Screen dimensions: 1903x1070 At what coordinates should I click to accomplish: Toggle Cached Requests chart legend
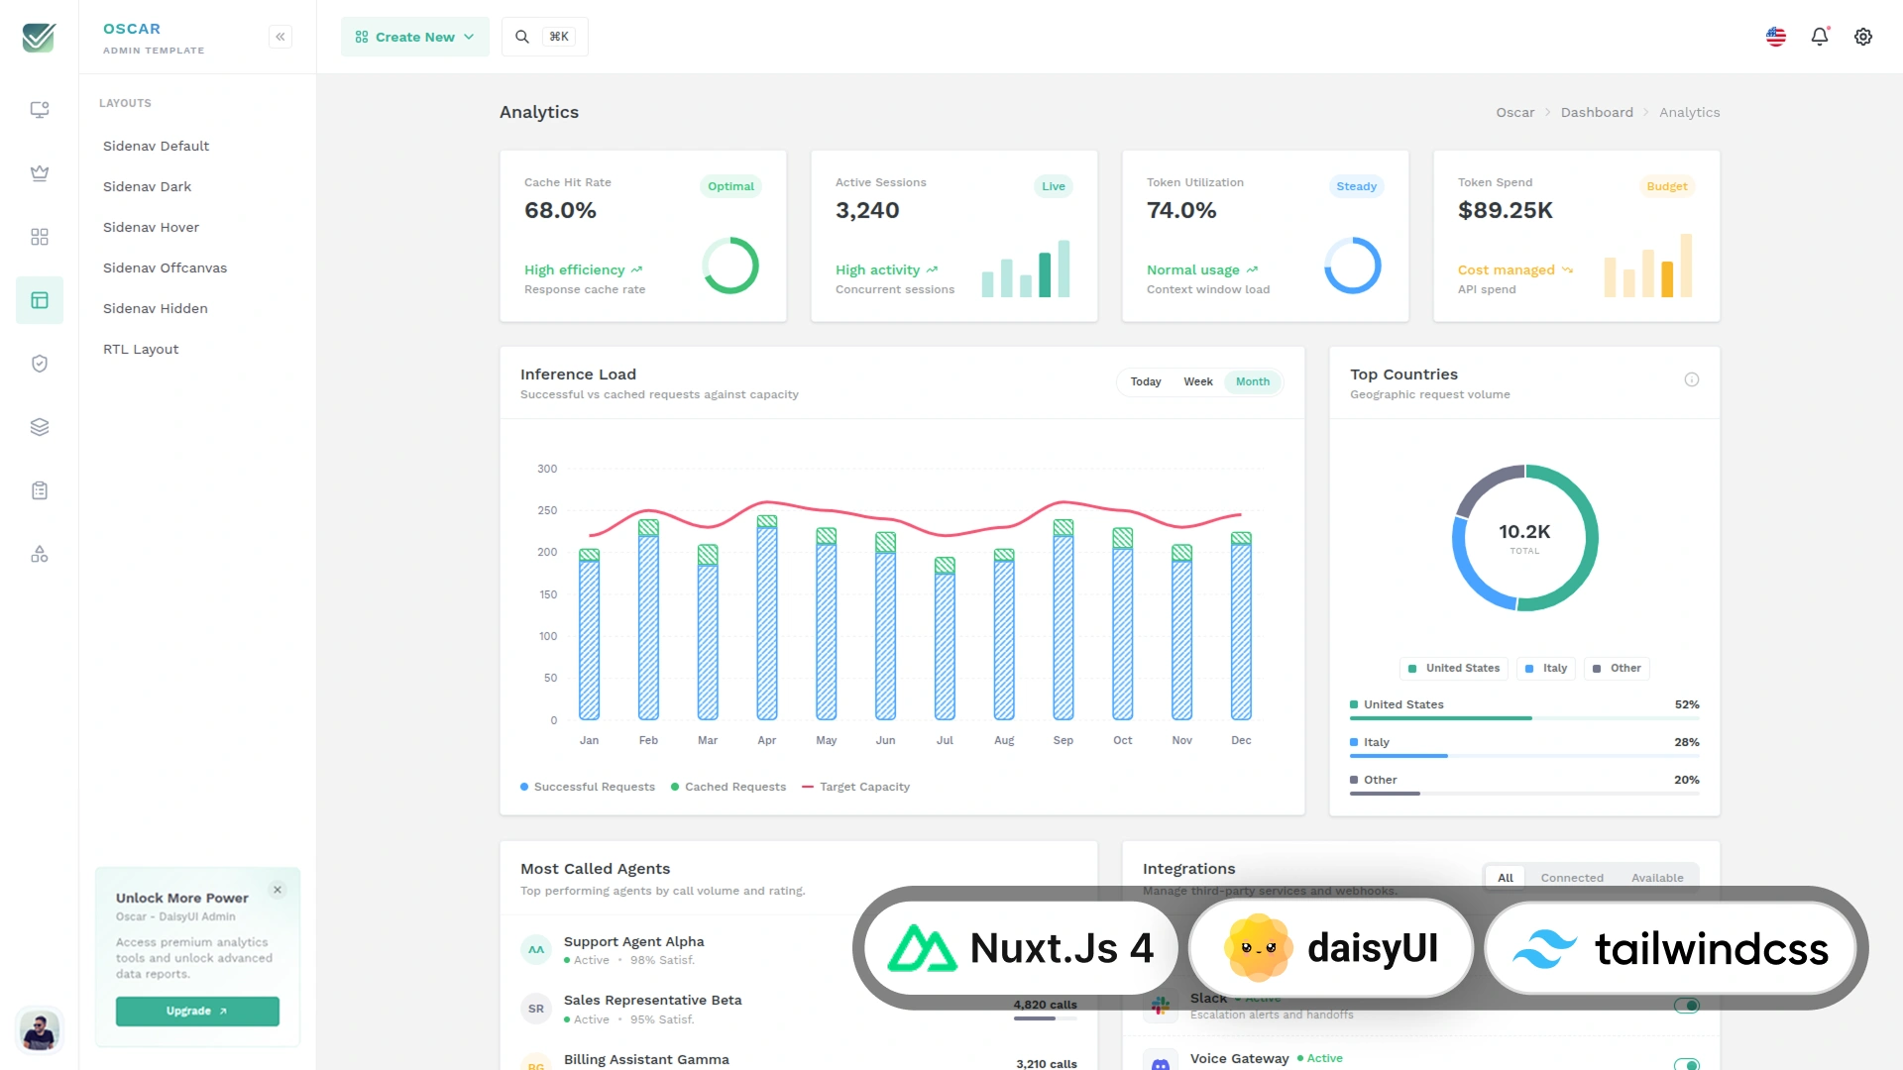(x=728, y=787)
